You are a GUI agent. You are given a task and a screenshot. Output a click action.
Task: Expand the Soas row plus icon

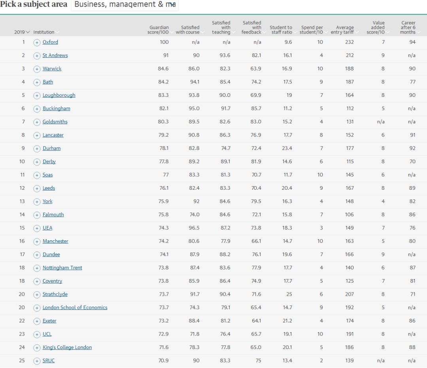click(37, 175)
